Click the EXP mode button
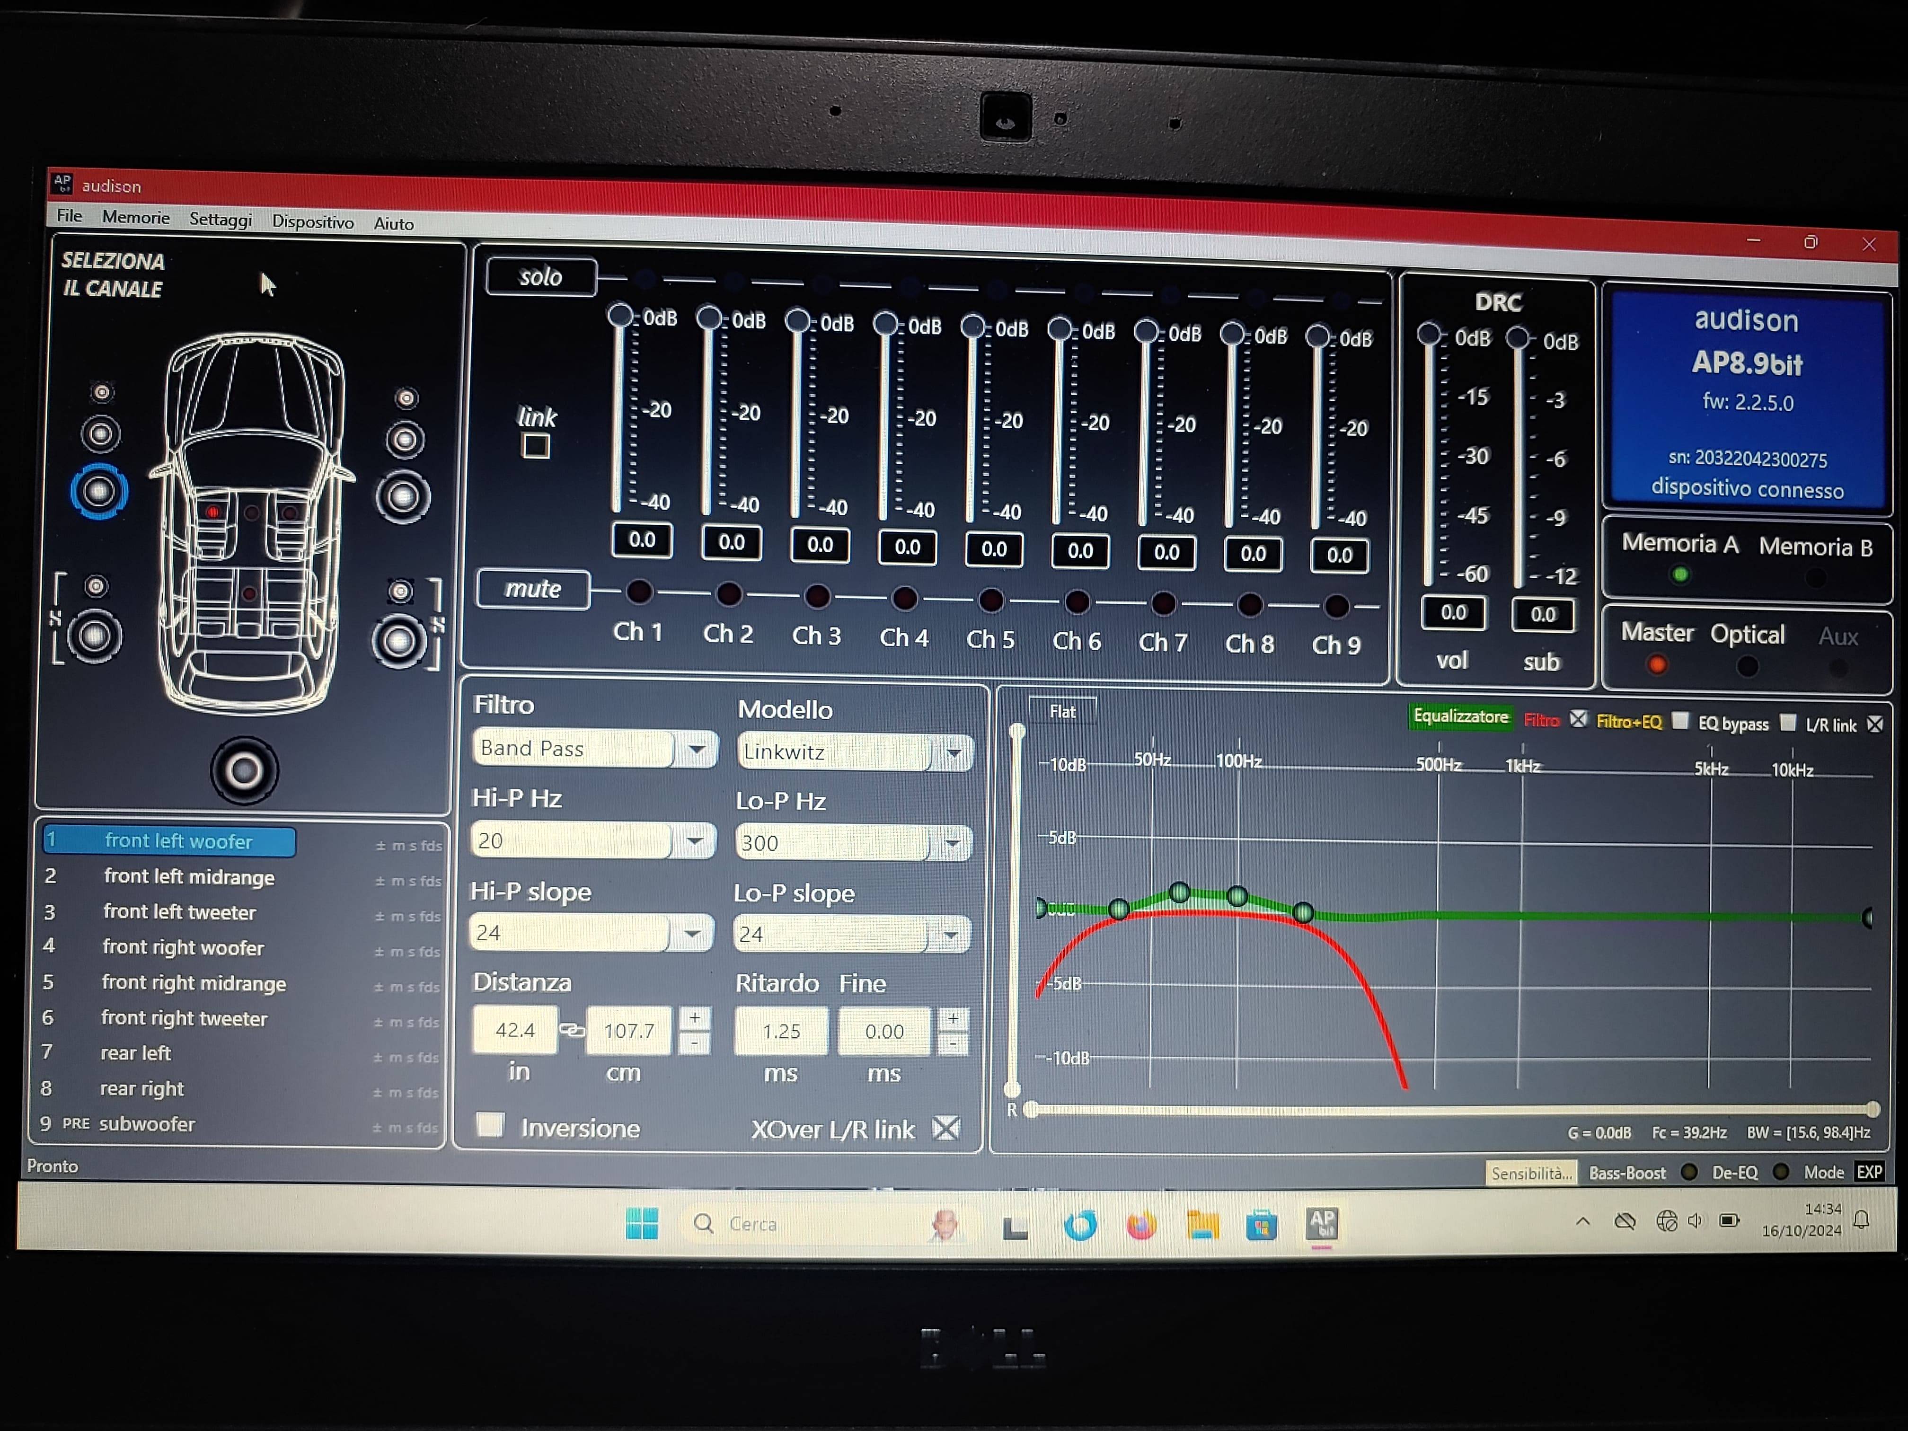Image resolution: width=1908 pixels, height=1431 pixels. pos(1869,1171)
